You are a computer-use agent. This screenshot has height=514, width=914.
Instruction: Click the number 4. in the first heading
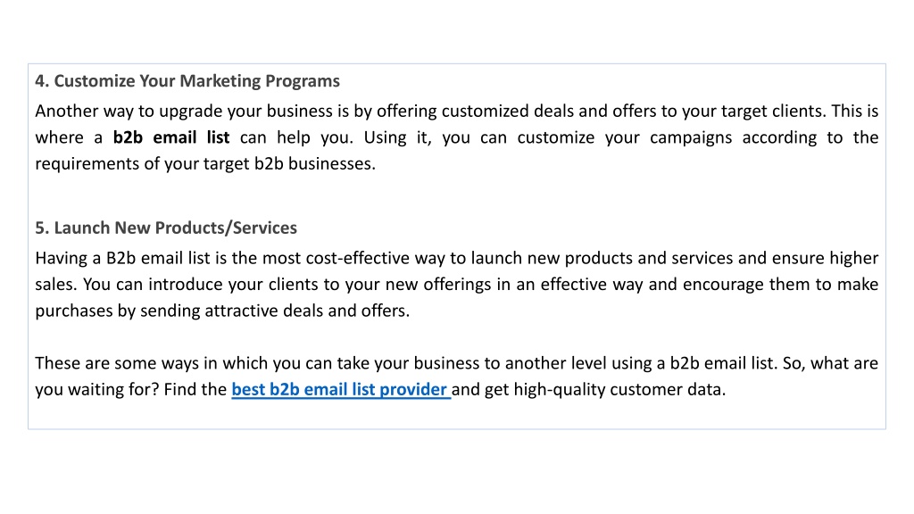click(42, 81)
